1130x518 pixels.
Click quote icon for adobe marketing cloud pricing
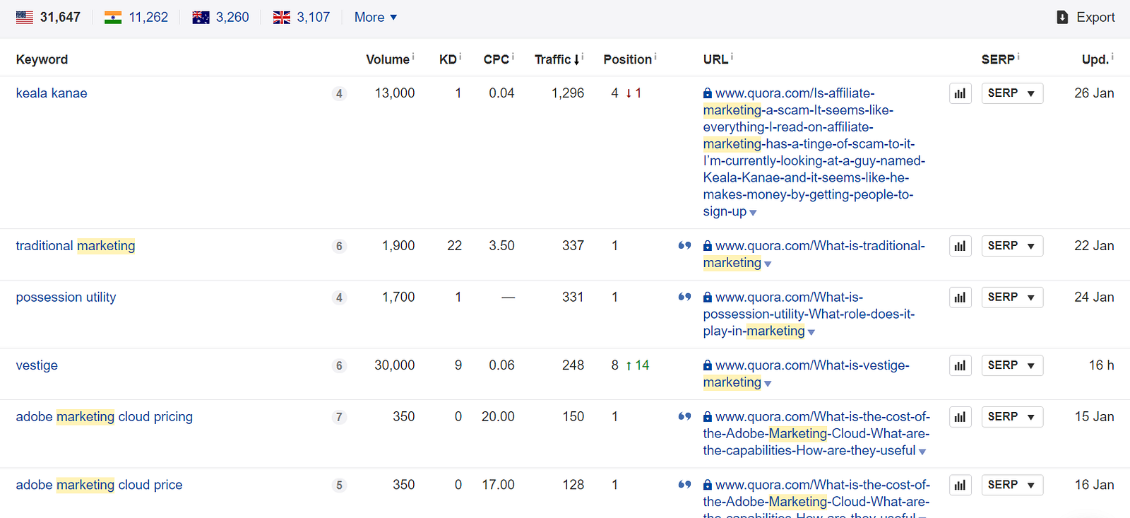684,416
